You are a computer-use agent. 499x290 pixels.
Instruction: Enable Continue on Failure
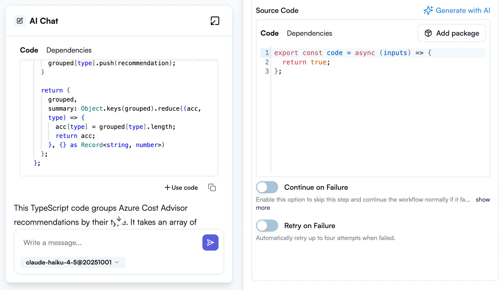(267, 187)
